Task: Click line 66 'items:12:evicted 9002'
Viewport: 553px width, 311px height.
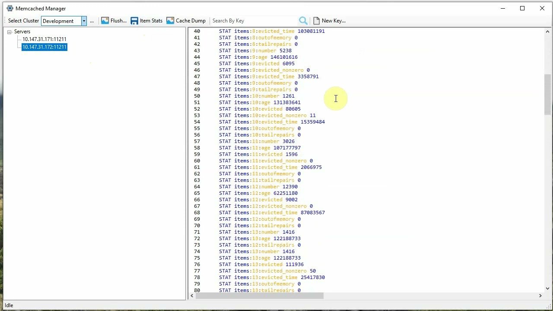Action: (258, 200)
